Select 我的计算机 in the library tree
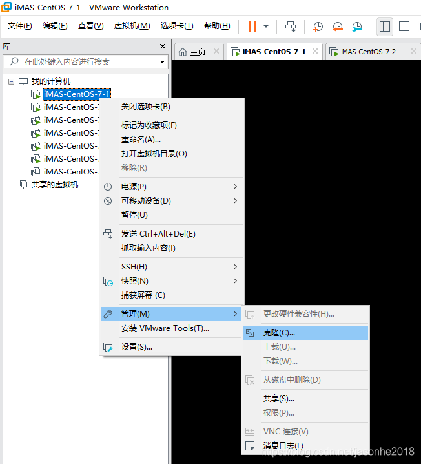Viewport: 421px width, 464px height. [x=51, y=81]
